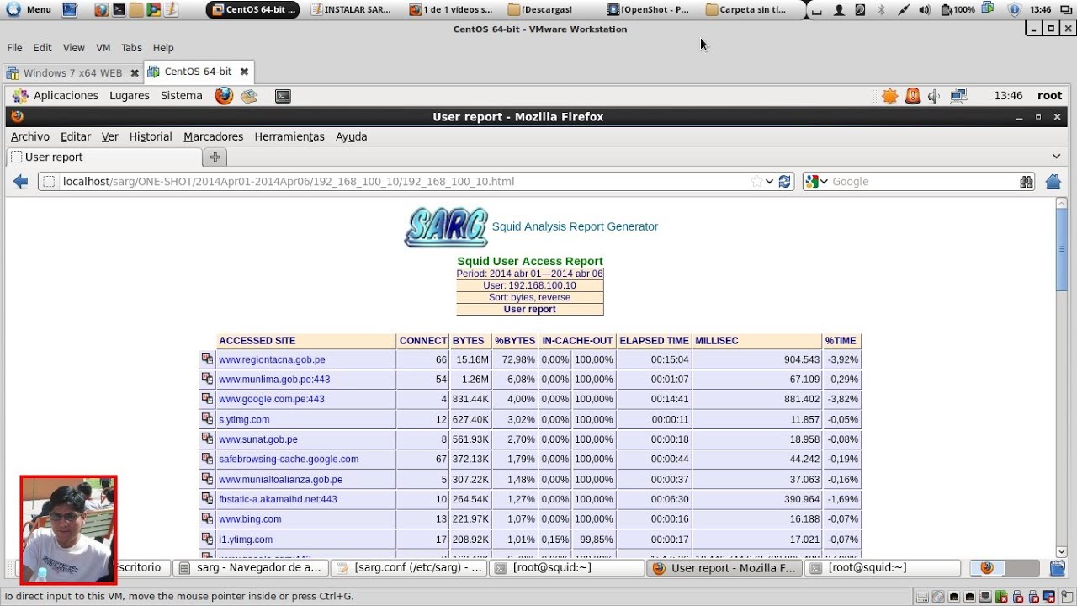
Task: Open the Sistema menu
Action: [182, 96]
